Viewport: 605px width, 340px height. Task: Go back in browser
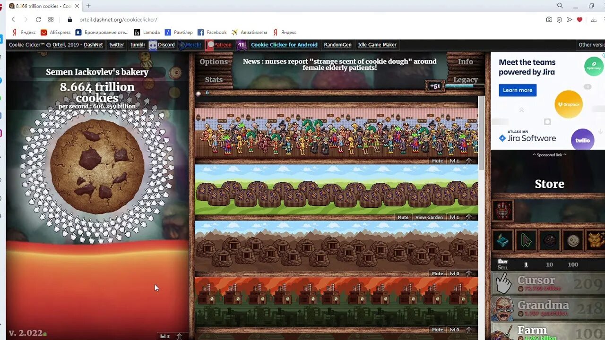point(13,20)
